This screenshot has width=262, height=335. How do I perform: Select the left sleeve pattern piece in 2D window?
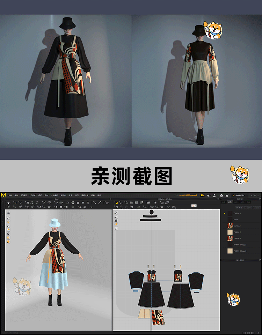tap(136, 280)
